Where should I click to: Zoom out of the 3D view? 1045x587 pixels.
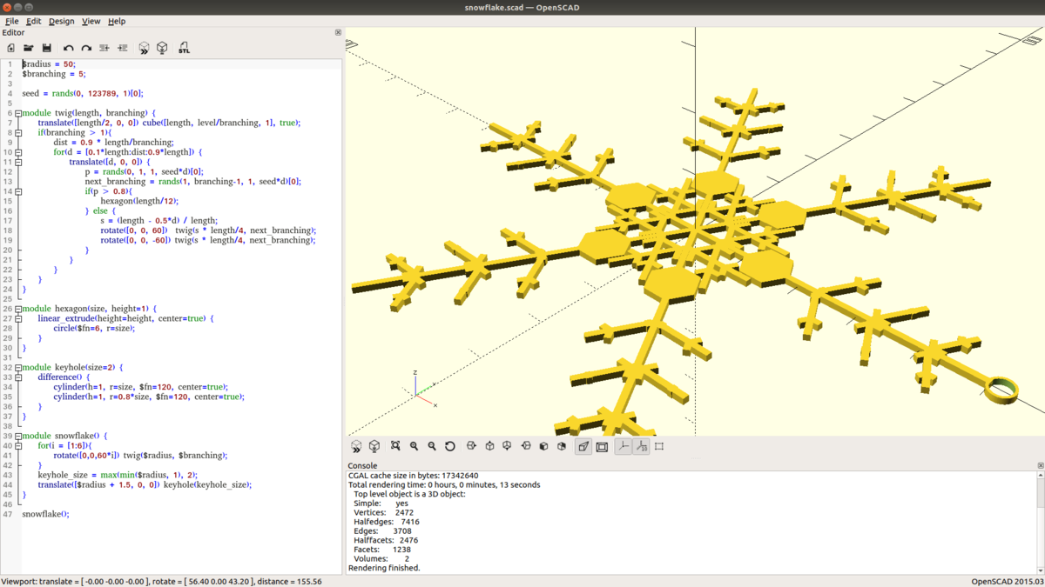[432, 446]
